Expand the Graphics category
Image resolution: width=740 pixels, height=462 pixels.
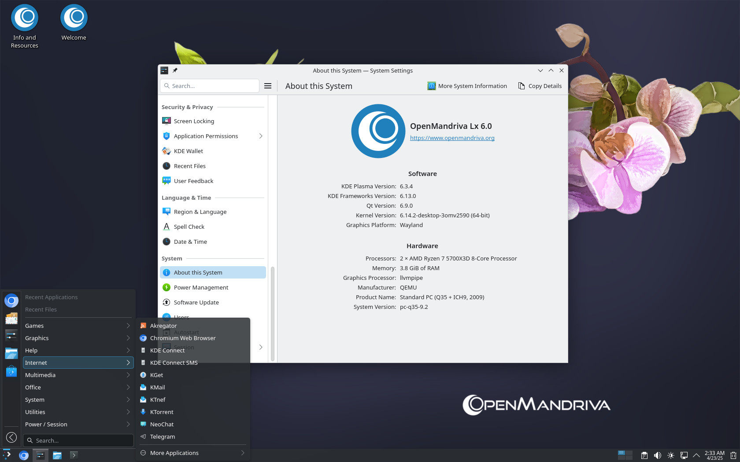click(x=78, y=338)
